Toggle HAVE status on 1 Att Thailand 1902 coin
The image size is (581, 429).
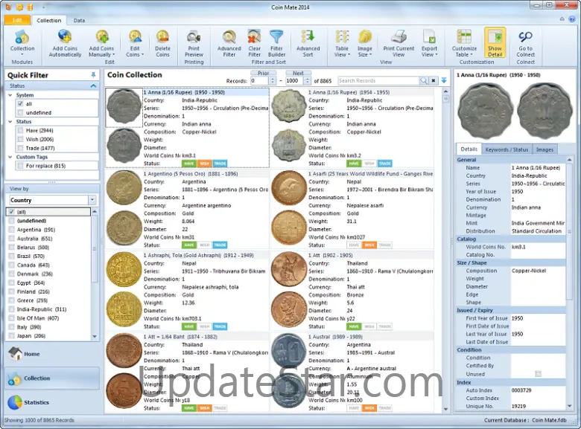point(354,326)
